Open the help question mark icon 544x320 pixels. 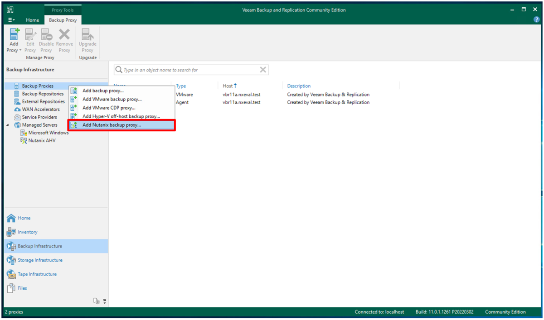pos(537,20)
